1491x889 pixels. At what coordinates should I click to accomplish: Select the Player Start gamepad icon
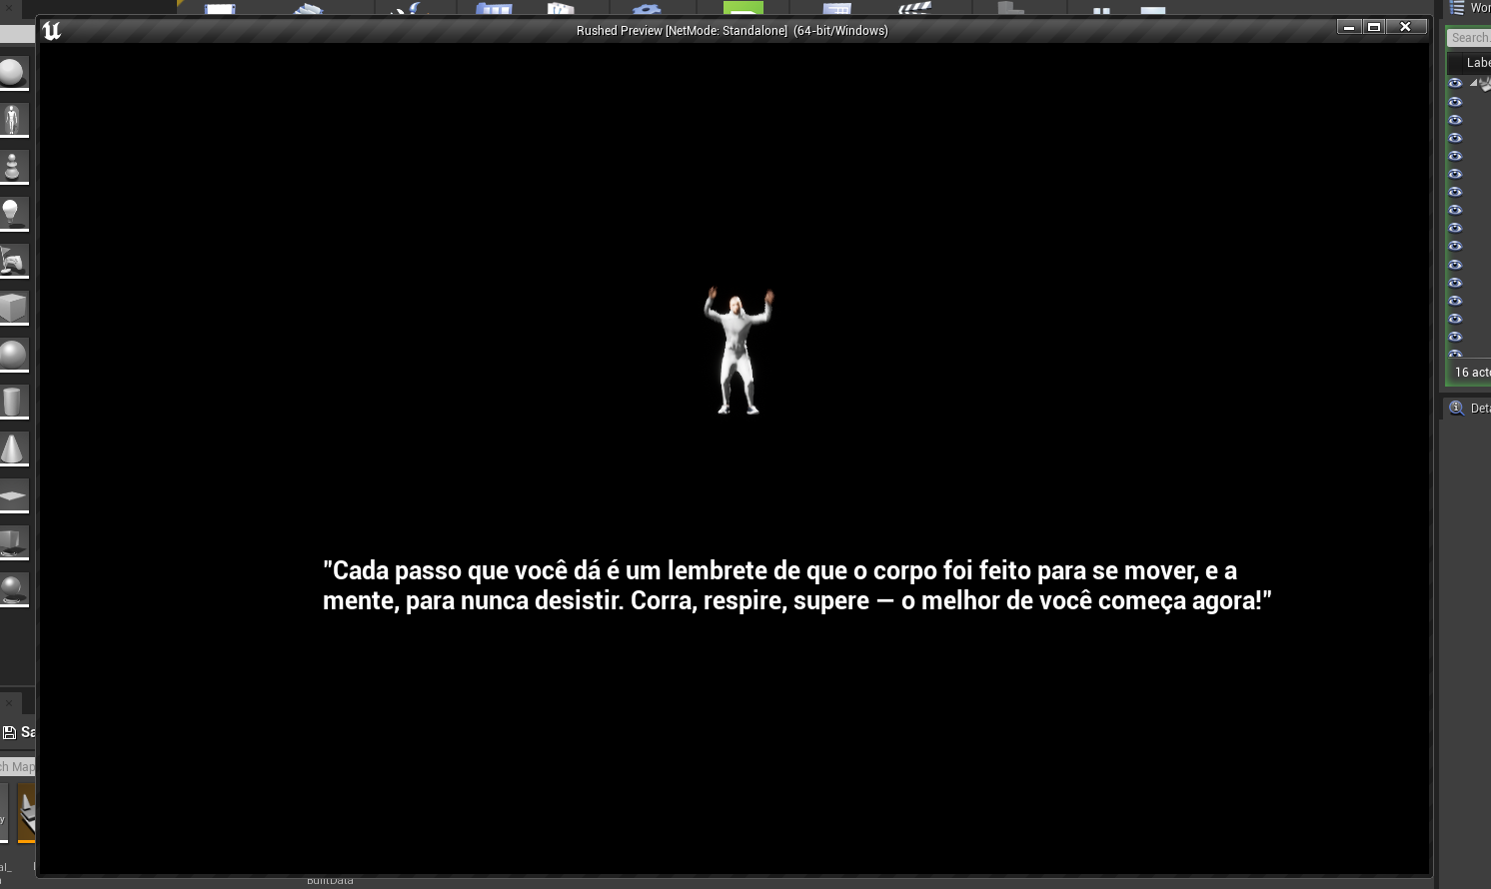12,261
